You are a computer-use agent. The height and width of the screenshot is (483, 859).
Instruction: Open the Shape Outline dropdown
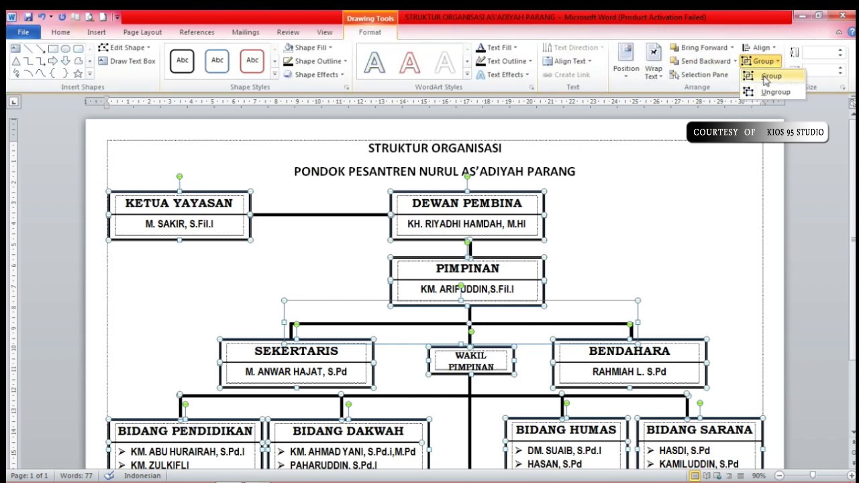pos(316,61)
